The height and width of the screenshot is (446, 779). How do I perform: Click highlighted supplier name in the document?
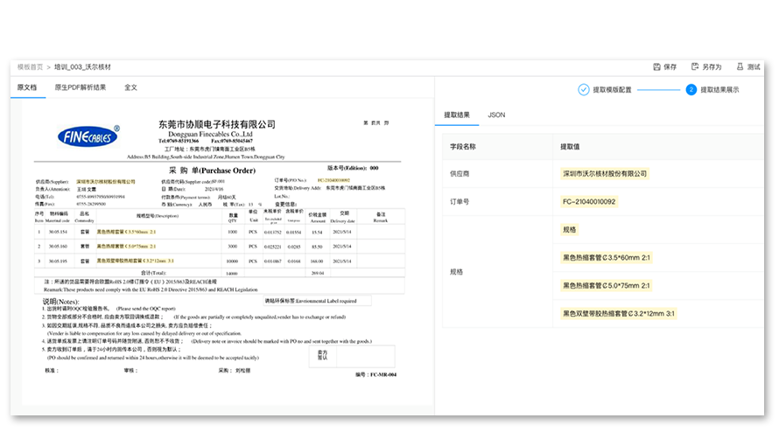point(105,182)
